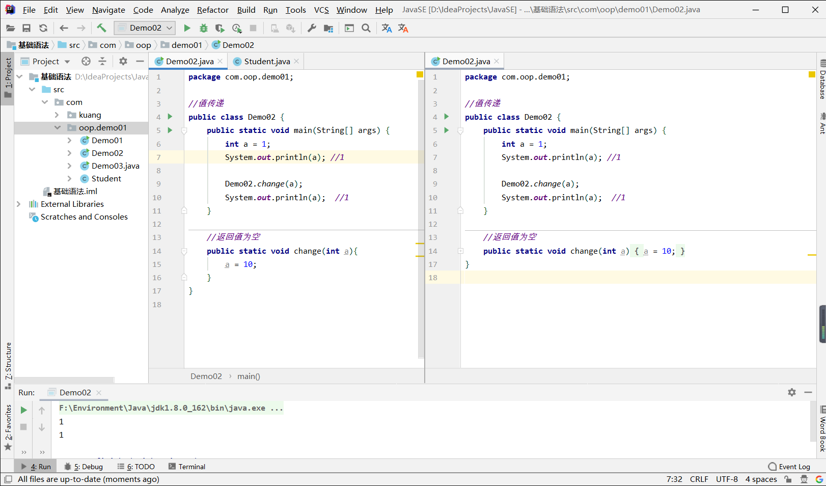Open the Event Log
This screenshot has width=826, height=486.
(789, 467)
